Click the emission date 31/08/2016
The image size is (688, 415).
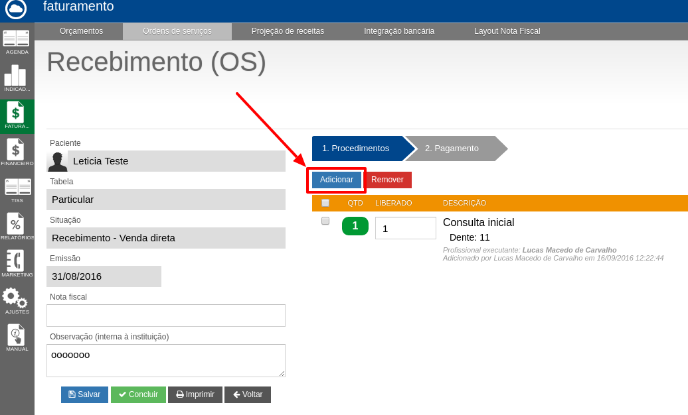104,276
